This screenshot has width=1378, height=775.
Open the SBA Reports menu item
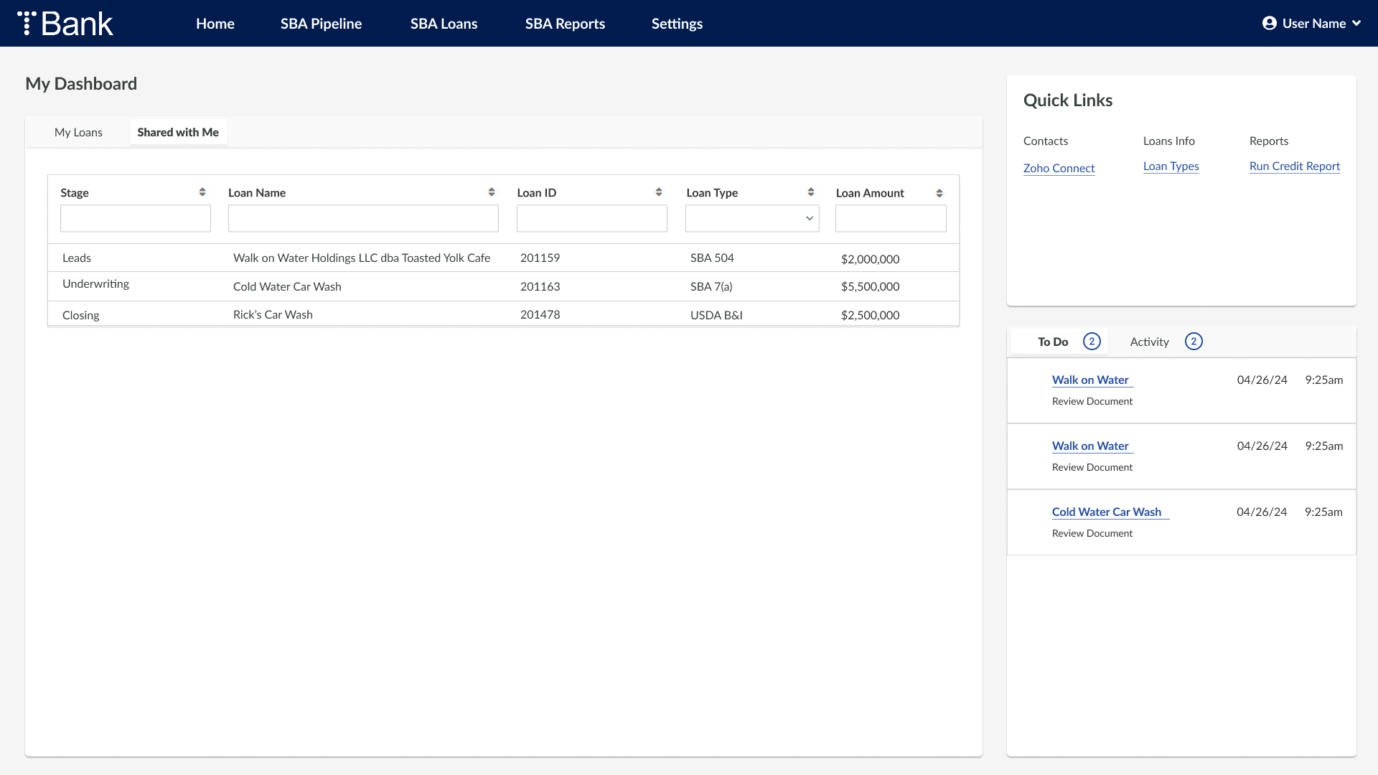[565, 24]
